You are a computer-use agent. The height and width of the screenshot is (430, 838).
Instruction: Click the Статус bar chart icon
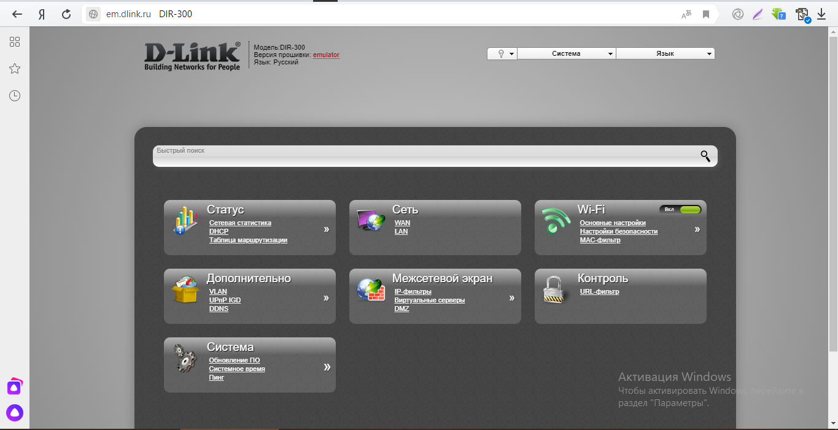tap(185, 221)
